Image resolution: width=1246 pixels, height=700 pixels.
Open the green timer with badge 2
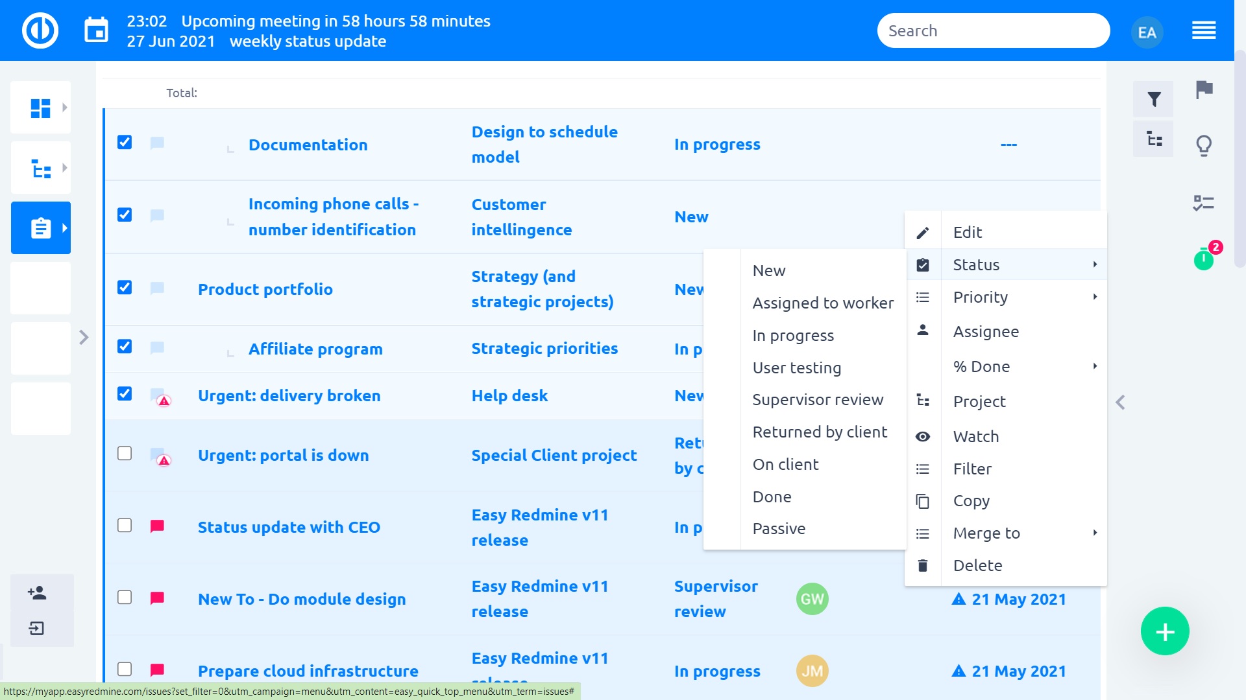point(1204,260)
